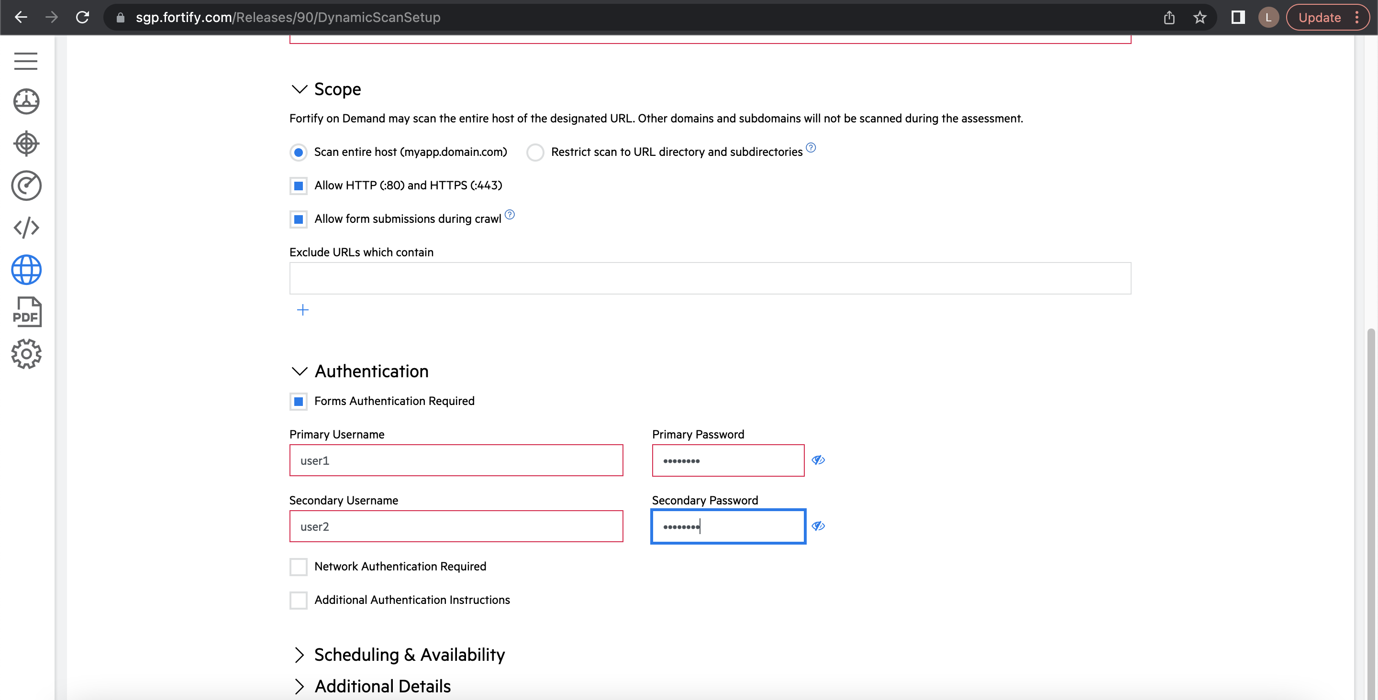This screenshot has height=700, width=1378.
Task: Select Restrict scan to URL directory radio
Action: [x=535, y=153]
